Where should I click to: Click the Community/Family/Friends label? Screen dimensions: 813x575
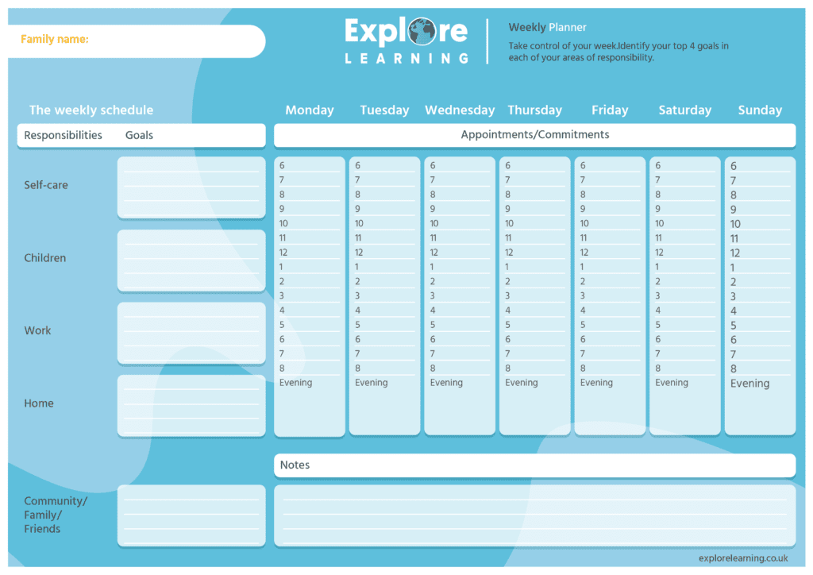point(56,515)
